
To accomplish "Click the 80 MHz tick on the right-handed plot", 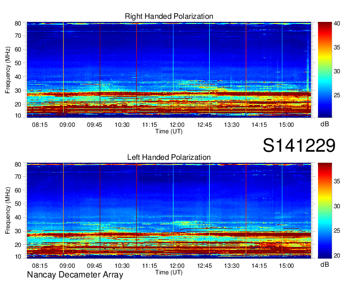I will click(x=18, y=23).
